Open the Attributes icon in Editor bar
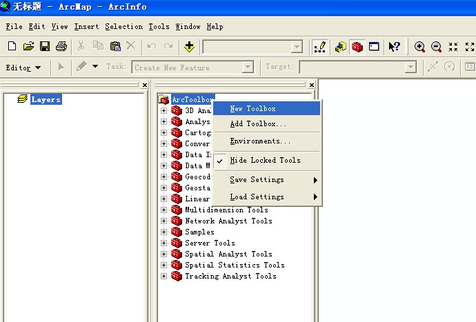The width and height of the screenshot is (476, 322). [x=470, y=67]
